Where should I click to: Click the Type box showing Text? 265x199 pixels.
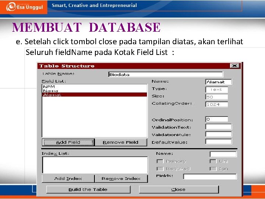click(216, 90)
